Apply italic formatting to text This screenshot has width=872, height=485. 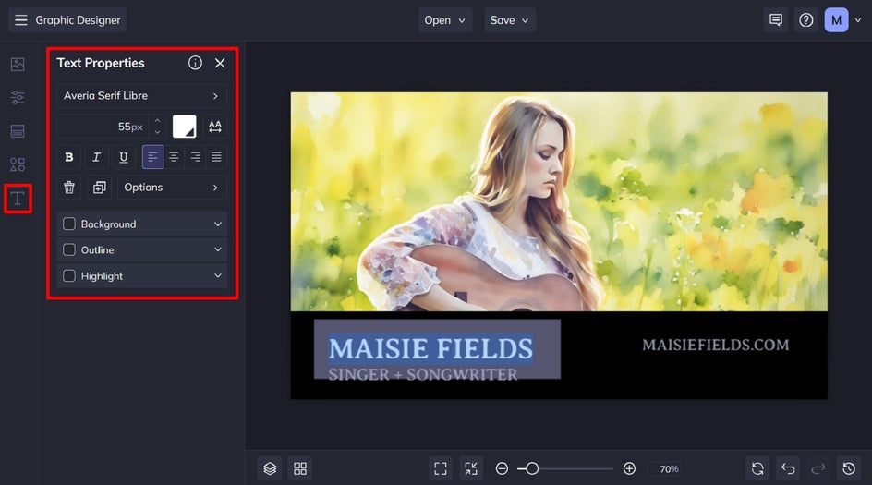click(96, 157)
